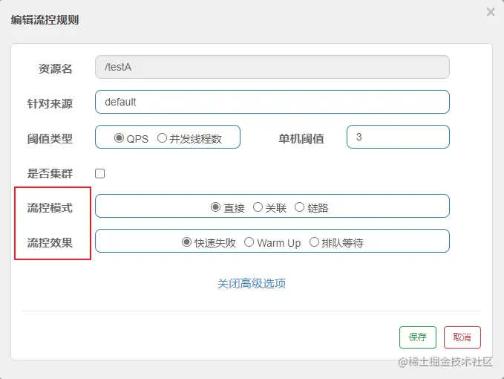Choose 链路 flow control mode

click(299, 207)
